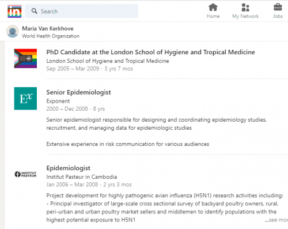
Task: Open the Exponent company name link
Action: (58, 101)
